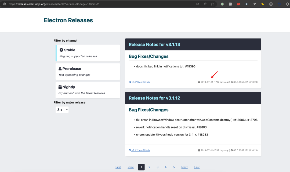Open the 3.x major release dropdown
This screenshot has height=172, width=290.
tap(62, 110)
